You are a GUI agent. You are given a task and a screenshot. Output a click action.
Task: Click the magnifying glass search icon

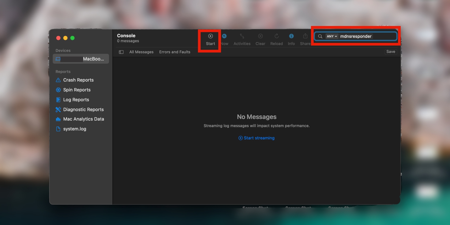tap(320, 36)
